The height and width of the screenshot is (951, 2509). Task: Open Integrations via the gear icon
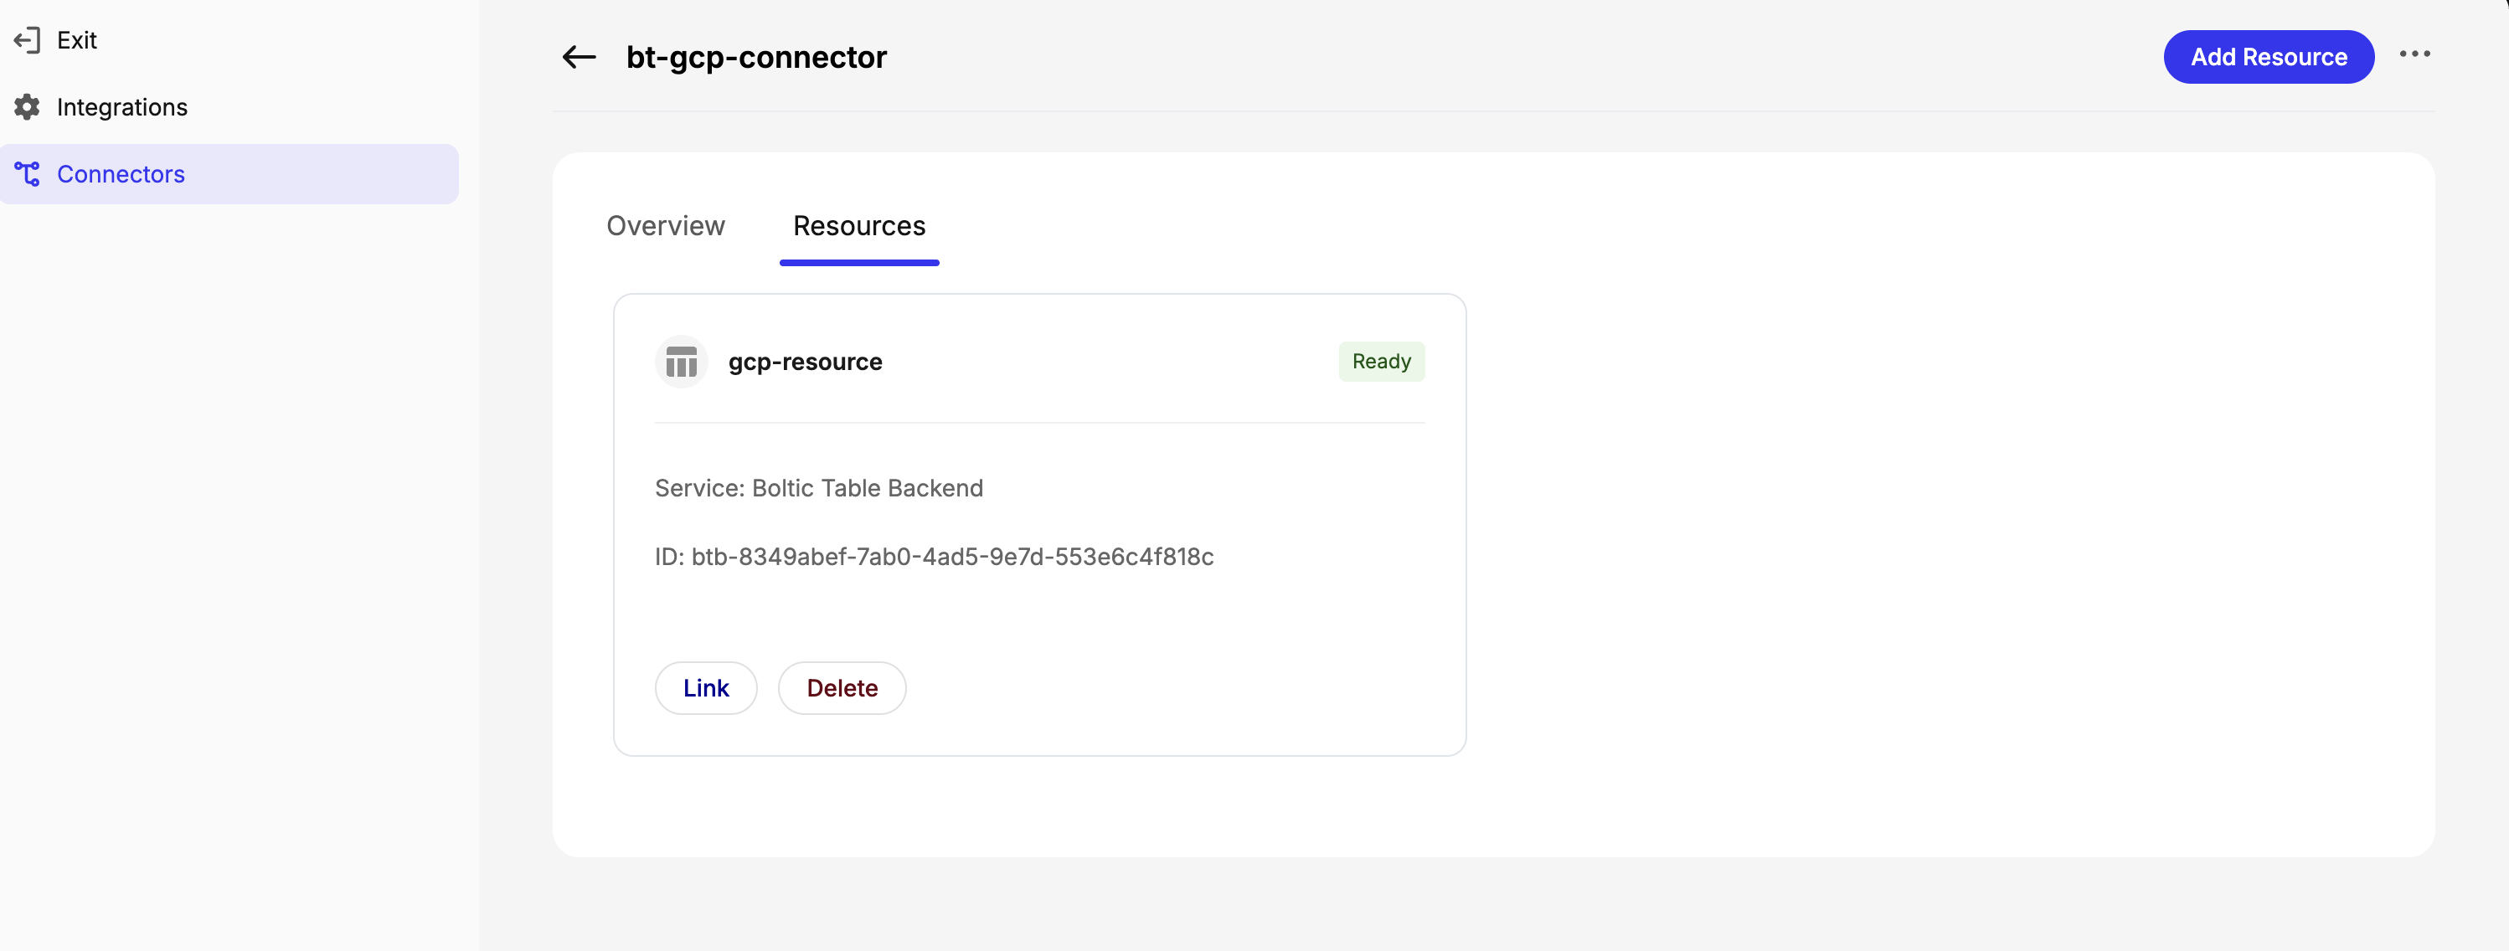point(28,107)
